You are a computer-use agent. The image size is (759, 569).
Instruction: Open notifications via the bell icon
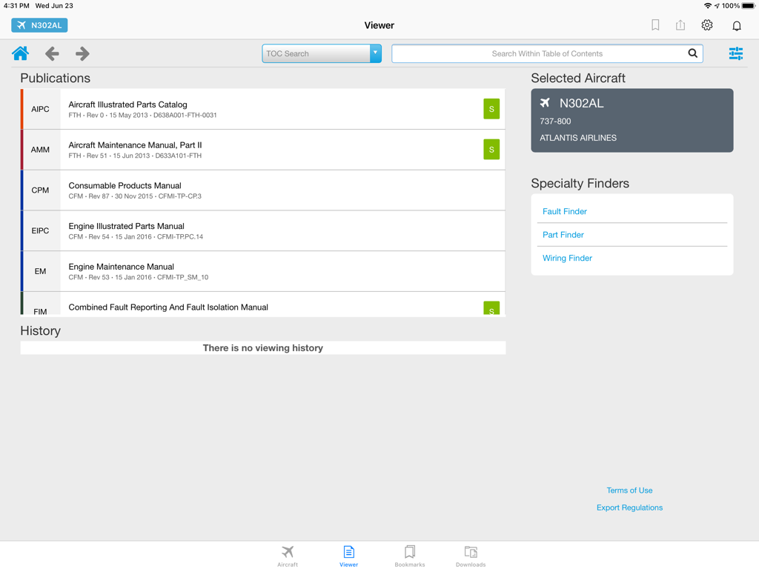pos(736,24)
